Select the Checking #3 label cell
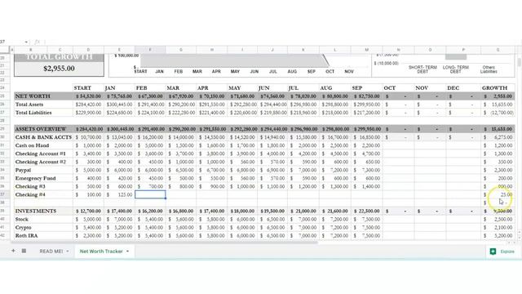 [x=30, y=186]
